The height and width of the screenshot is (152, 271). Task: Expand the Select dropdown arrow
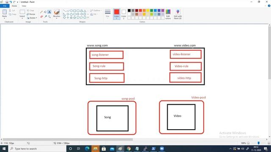tap(22, 18)
